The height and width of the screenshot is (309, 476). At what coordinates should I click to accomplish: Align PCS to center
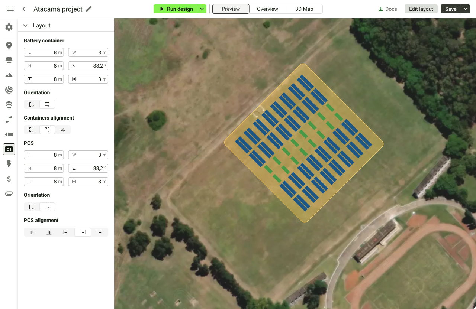pos(100,232)
